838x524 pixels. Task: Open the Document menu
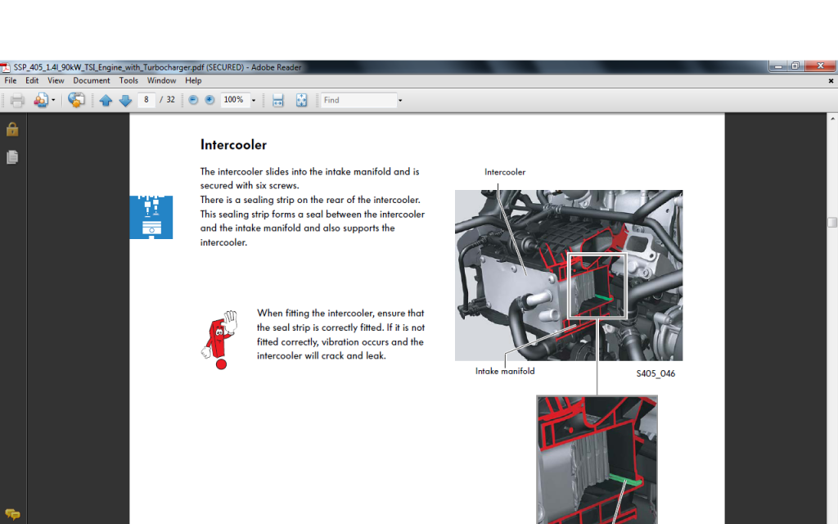91,80
